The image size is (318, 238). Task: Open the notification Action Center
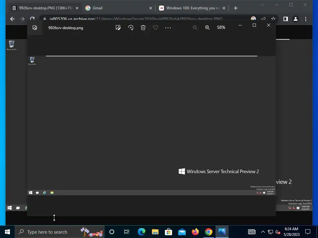[x=308, y=232]
